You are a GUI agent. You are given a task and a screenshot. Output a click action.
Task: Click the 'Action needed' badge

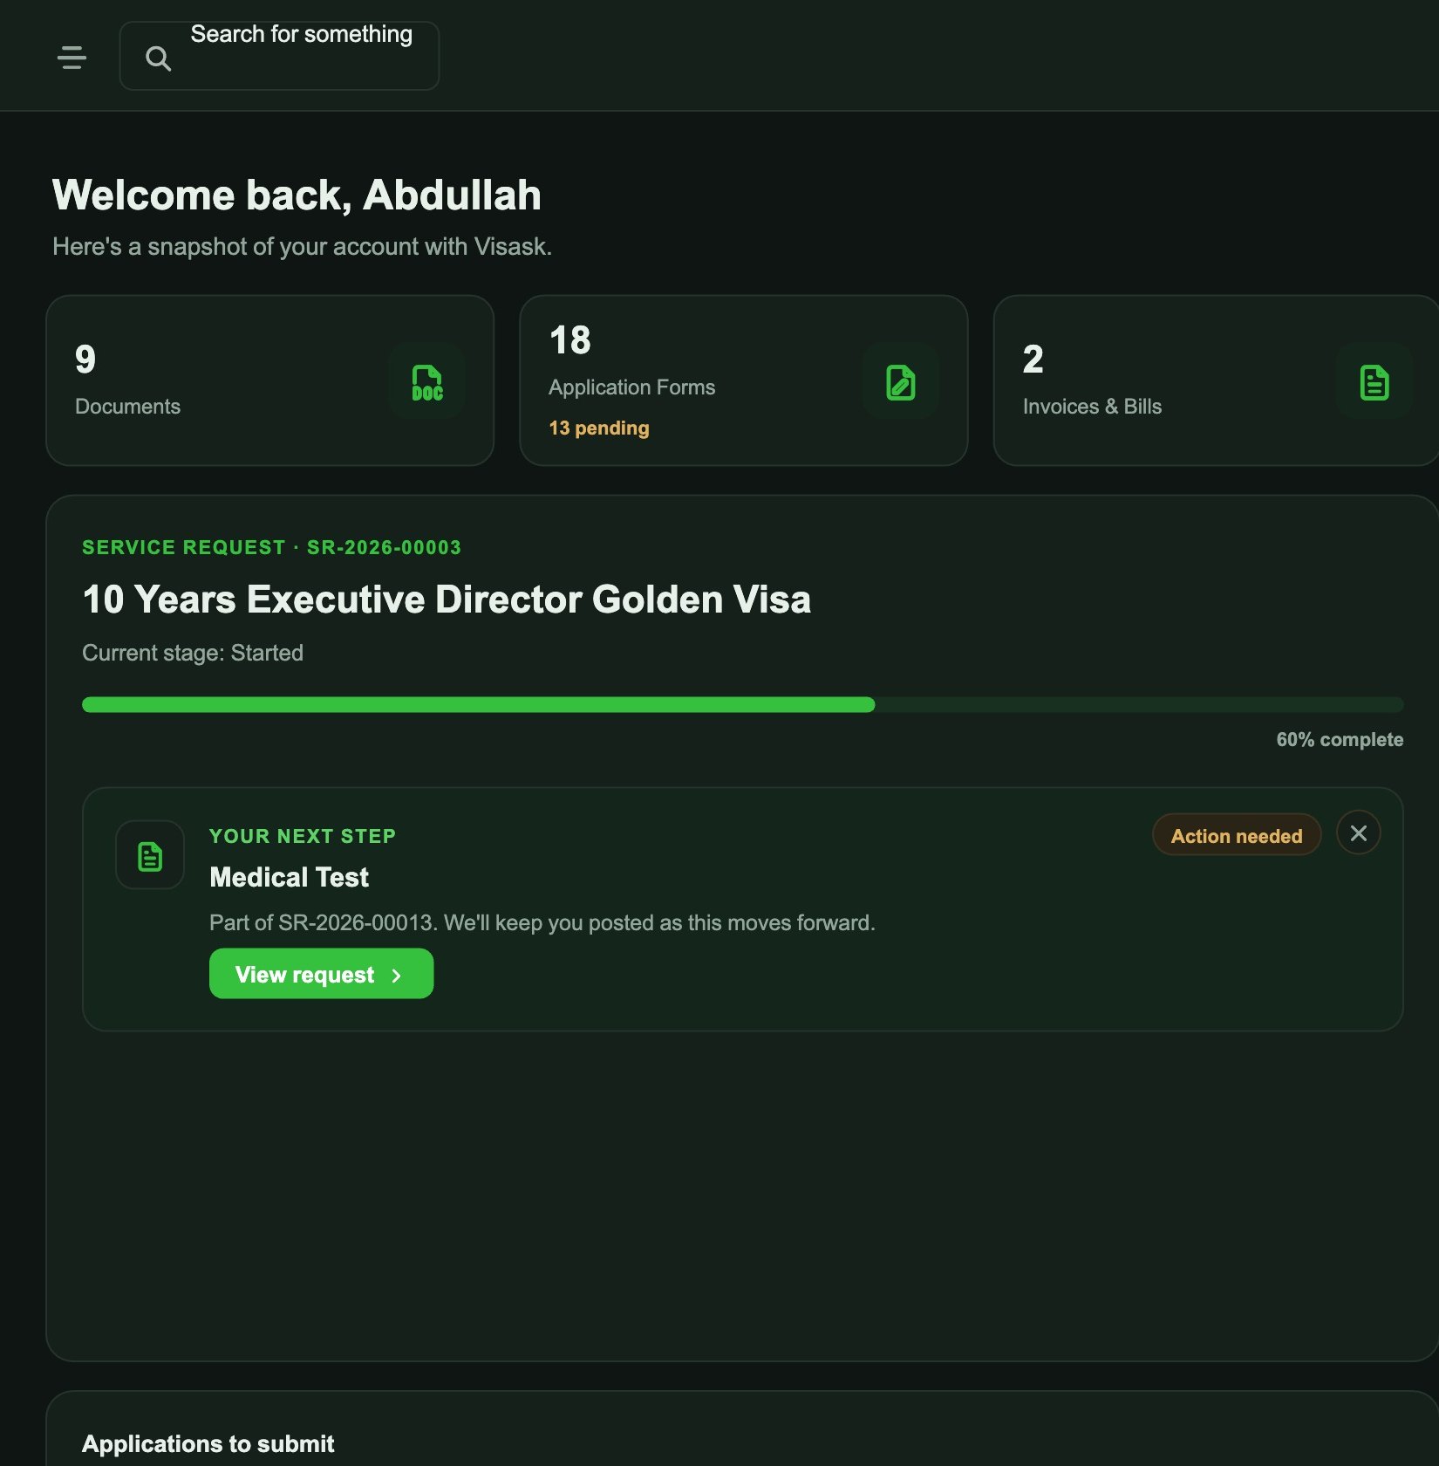[x=1237, y=835]
